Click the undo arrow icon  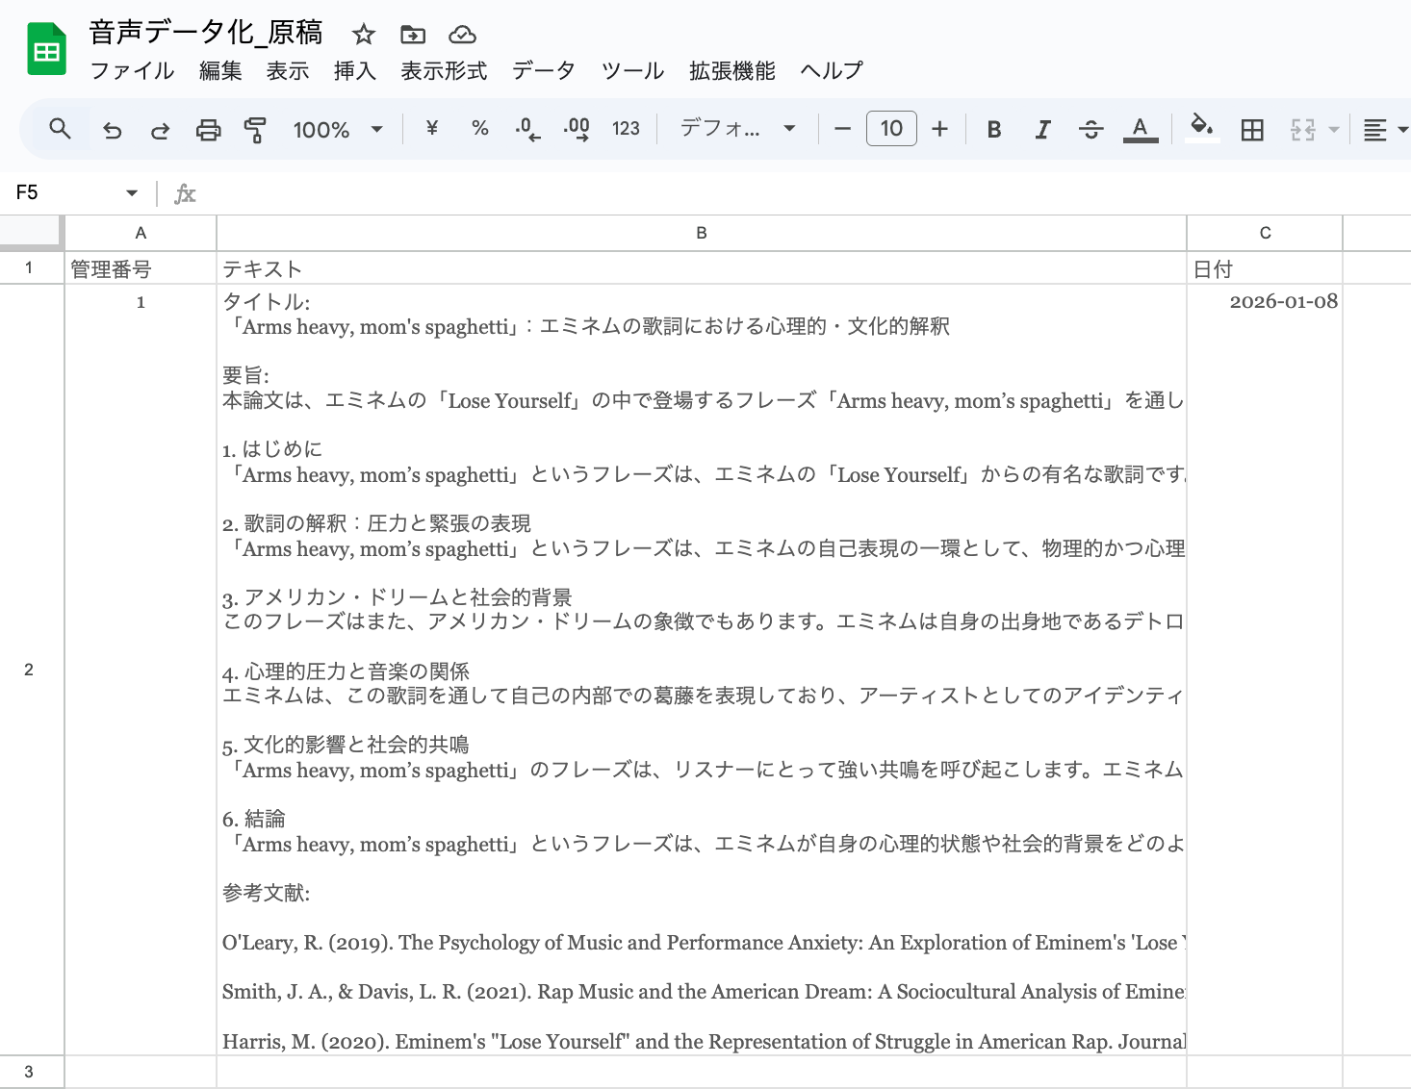[113, 129]
